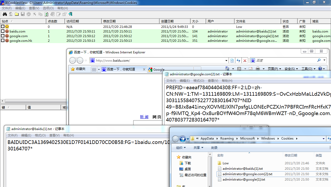Sort by the 访问日期 column header
Screen dimensions: 331x187
click(83, 21)
